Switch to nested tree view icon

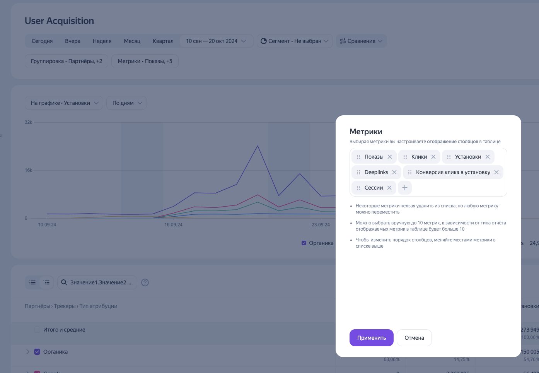coord(47,282)
